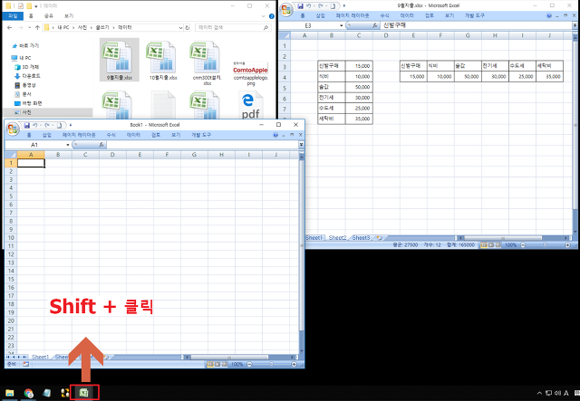Go back in File Explorer

click(10, 28)
